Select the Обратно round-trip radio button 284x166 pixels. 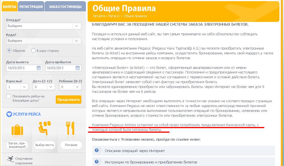pyautogui.click(x=9, y=51)
